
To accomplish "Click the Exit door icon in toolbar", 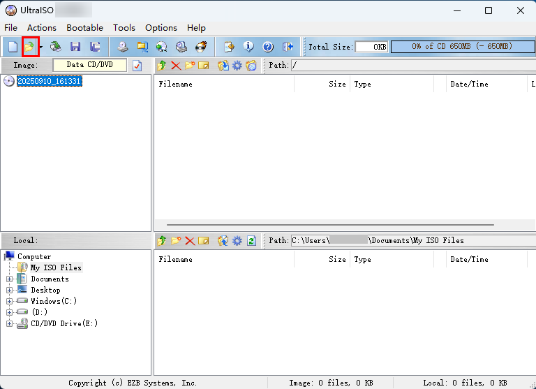I will [x=288, y=47].
